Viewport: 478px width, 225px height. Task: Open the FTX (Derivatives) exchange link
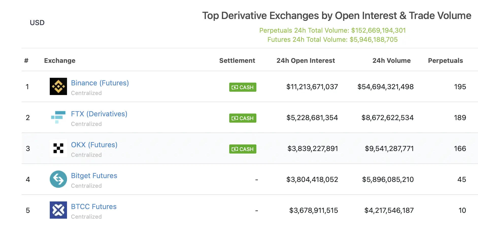click(99, 114)
